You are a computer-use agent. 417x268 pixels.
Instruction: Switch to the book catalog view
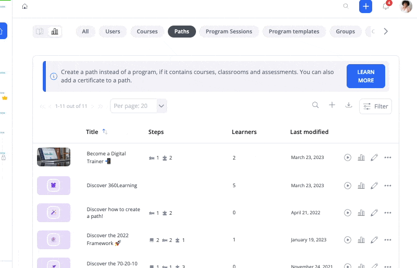pyautogui.click(x=40, y=31)
